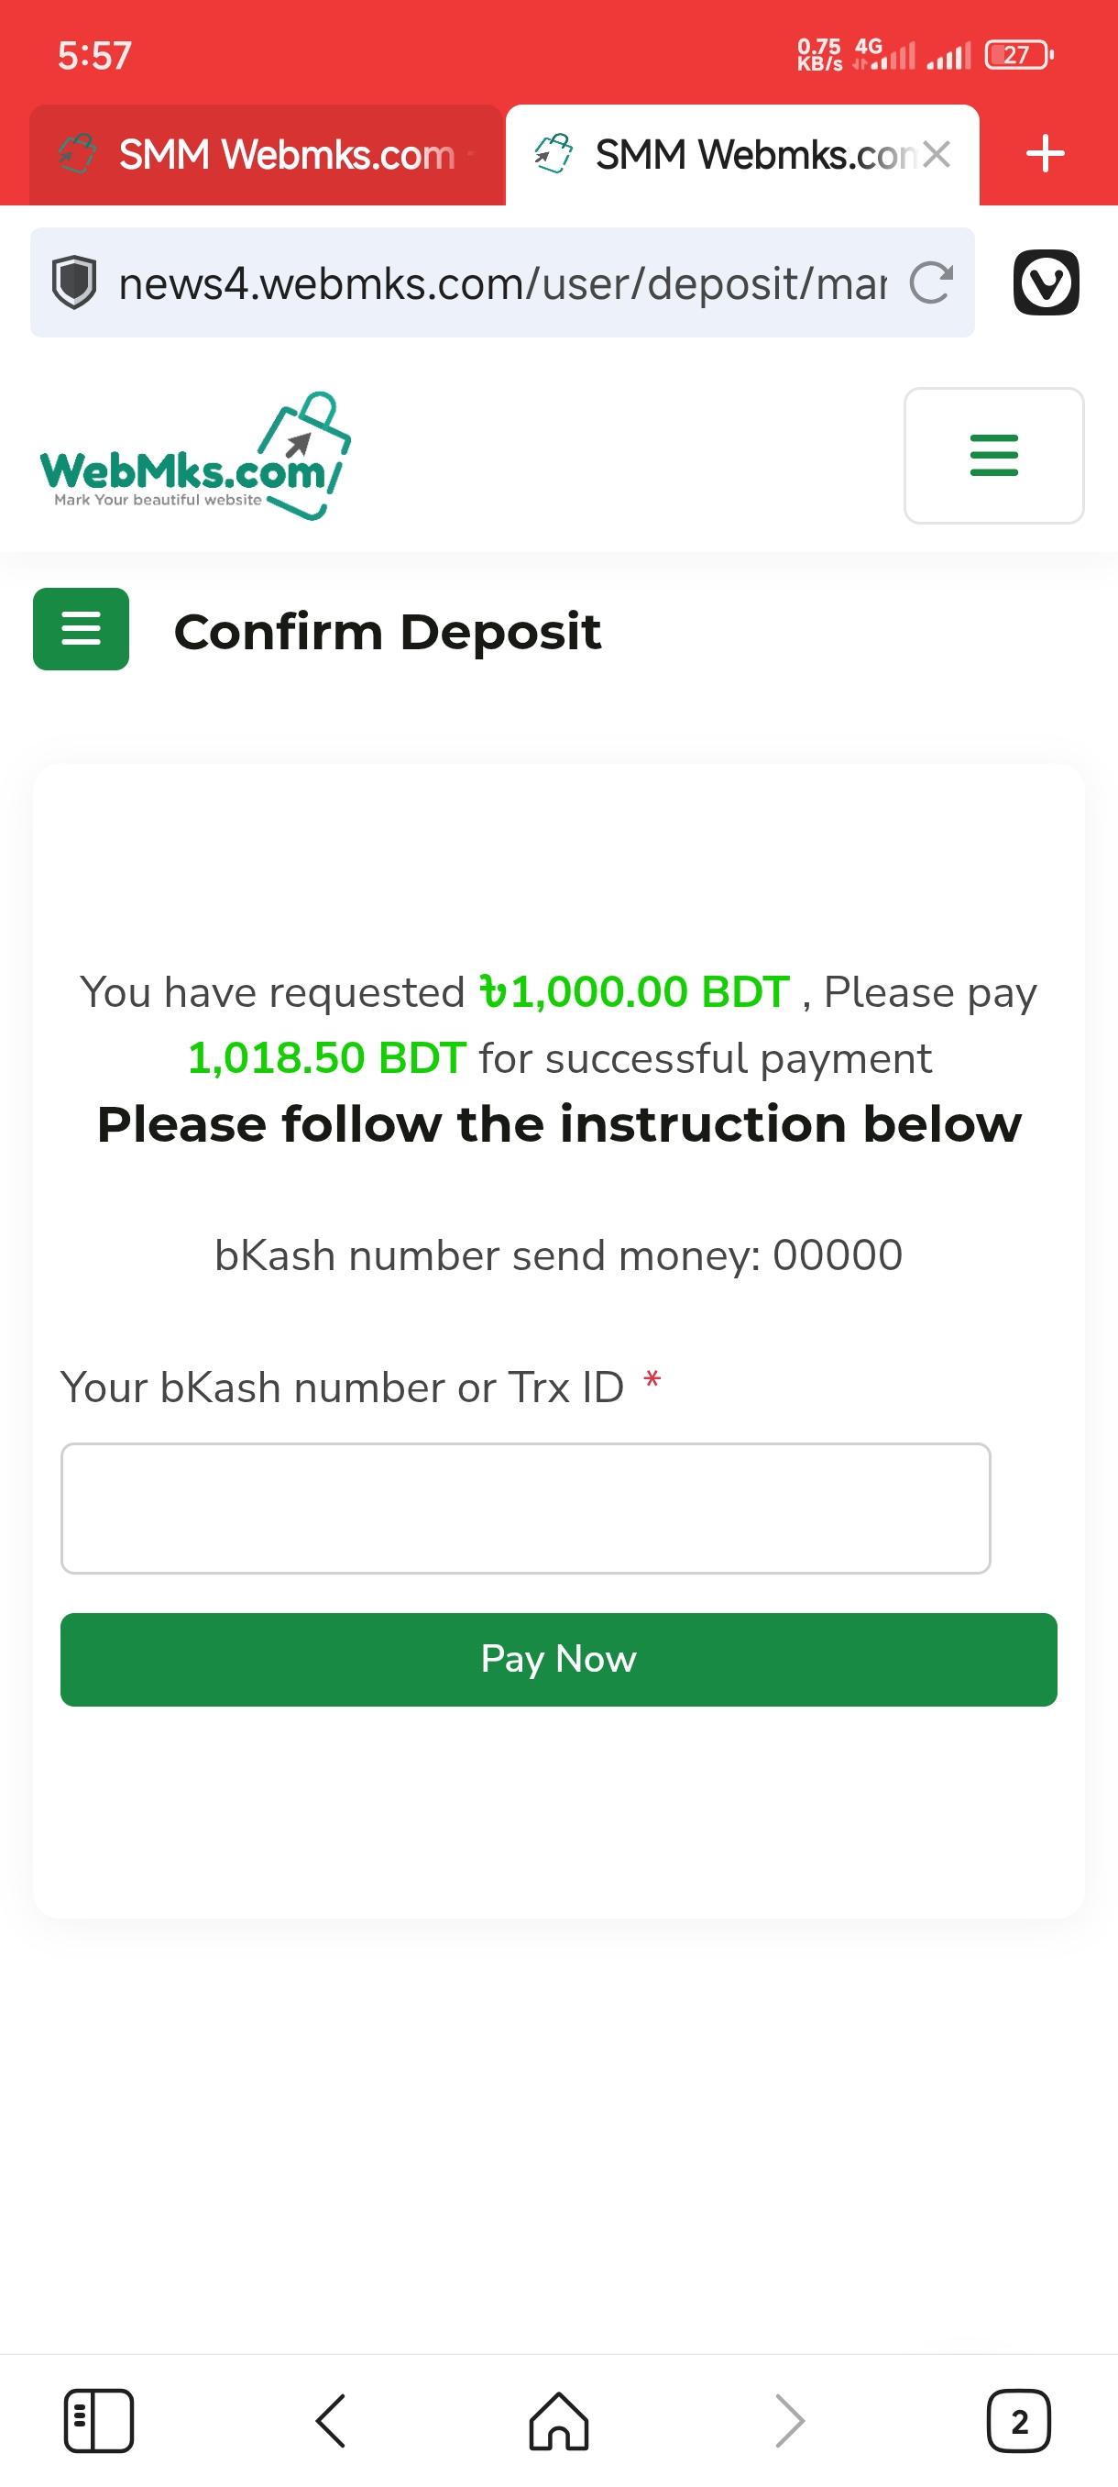The image size is (1118, 2487).
Task: Focus the bKash number or Trx ID field
Action: pos(526,1508)
